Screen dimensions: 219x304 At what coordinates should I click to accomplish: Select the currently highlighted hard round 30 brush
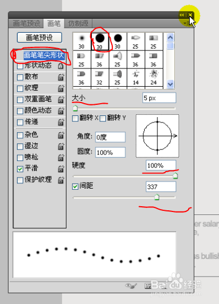[100, 42]
